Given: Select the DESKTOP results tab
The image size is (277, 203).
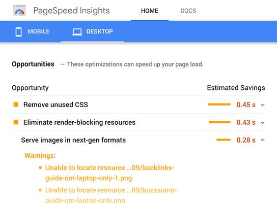Looking at the screenshot, I should (x=93, y=31).
